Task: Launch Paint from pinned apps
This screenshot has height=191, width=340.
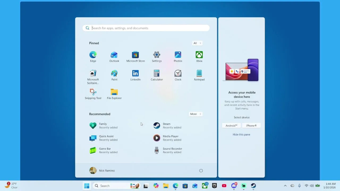Action: [114, 75]
